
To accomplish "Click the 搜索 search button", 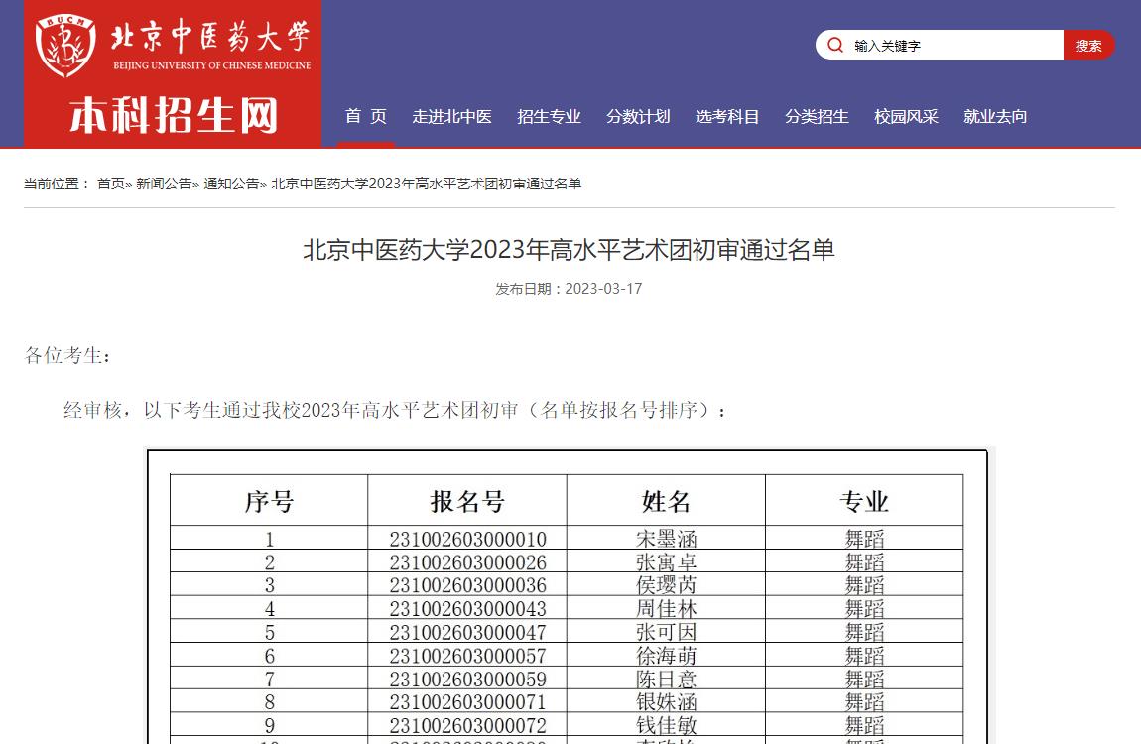I will tap(1087, 45).
